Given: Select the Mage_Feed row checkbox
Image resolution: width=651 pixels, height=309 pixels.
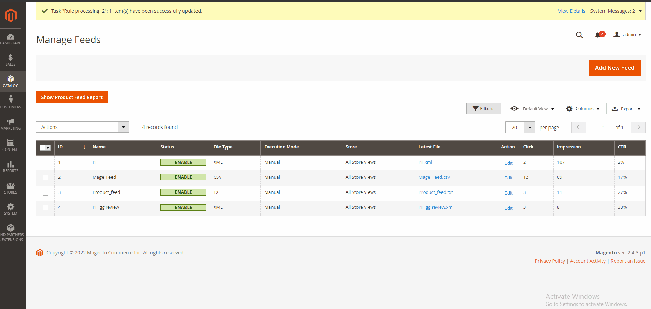Looking at the screenshot, I should click(x=45, y=178).
